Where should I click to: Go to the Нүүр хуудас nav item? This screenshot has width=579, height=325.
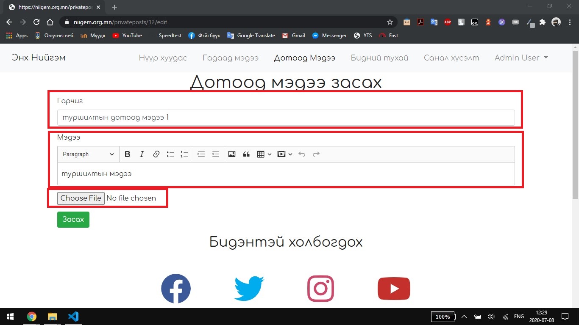163,58
